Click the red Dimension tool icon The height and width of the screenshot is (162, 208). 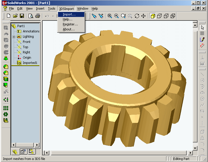[202, 46]
